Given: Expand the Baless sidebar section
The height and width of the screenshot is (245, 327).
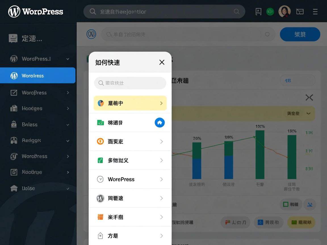Looking at the screenshot, I should click(x=68, y=124).
